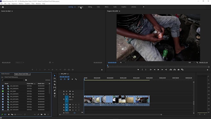Open Project panel hamburger menu

[30, 74]
